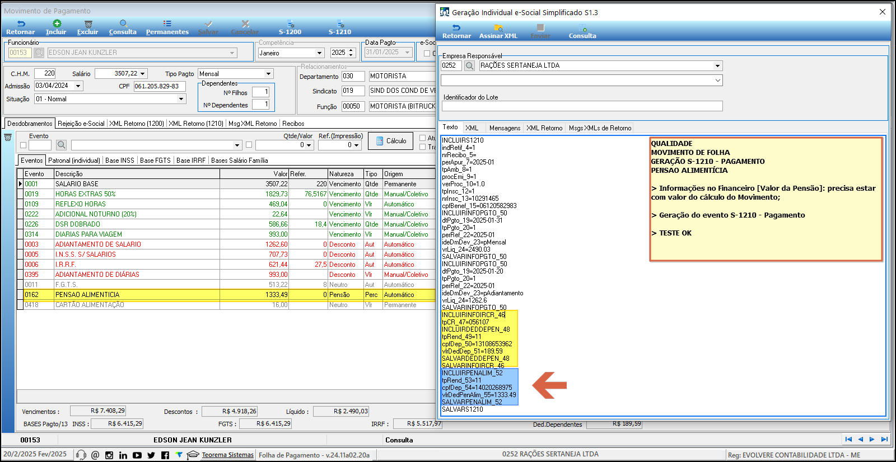
Task: Open the Instagram icon in status bar
Action: click(109, 455)
